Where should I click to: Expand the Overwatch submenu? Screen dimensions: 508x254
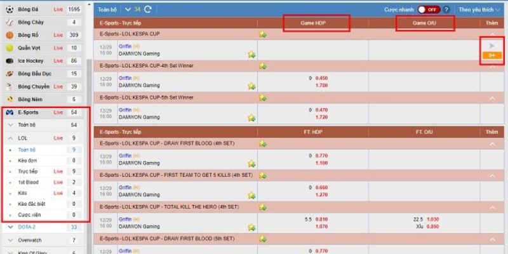coord(11,241)
